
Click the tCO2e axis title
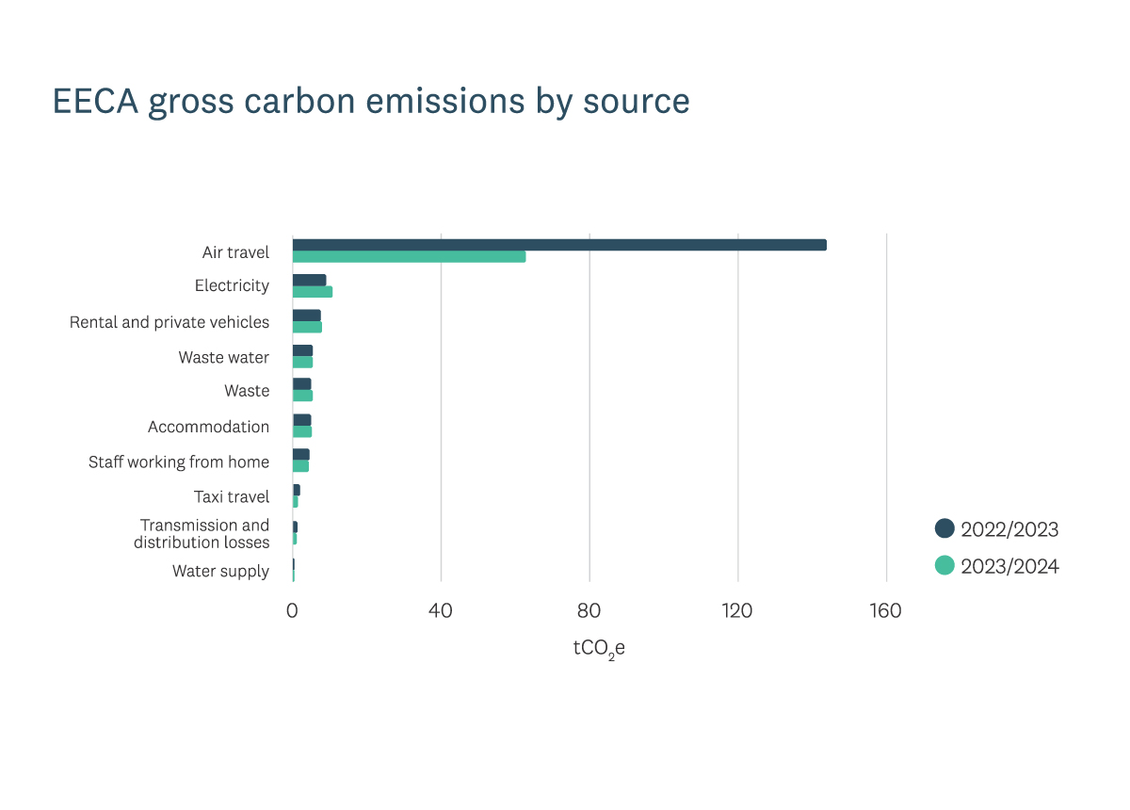pos(599,649)
